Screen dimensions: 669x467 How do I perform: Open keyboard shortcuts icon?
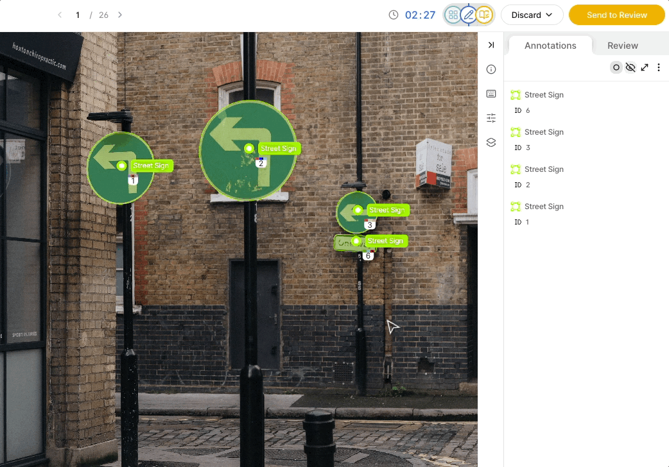(491, 94)
